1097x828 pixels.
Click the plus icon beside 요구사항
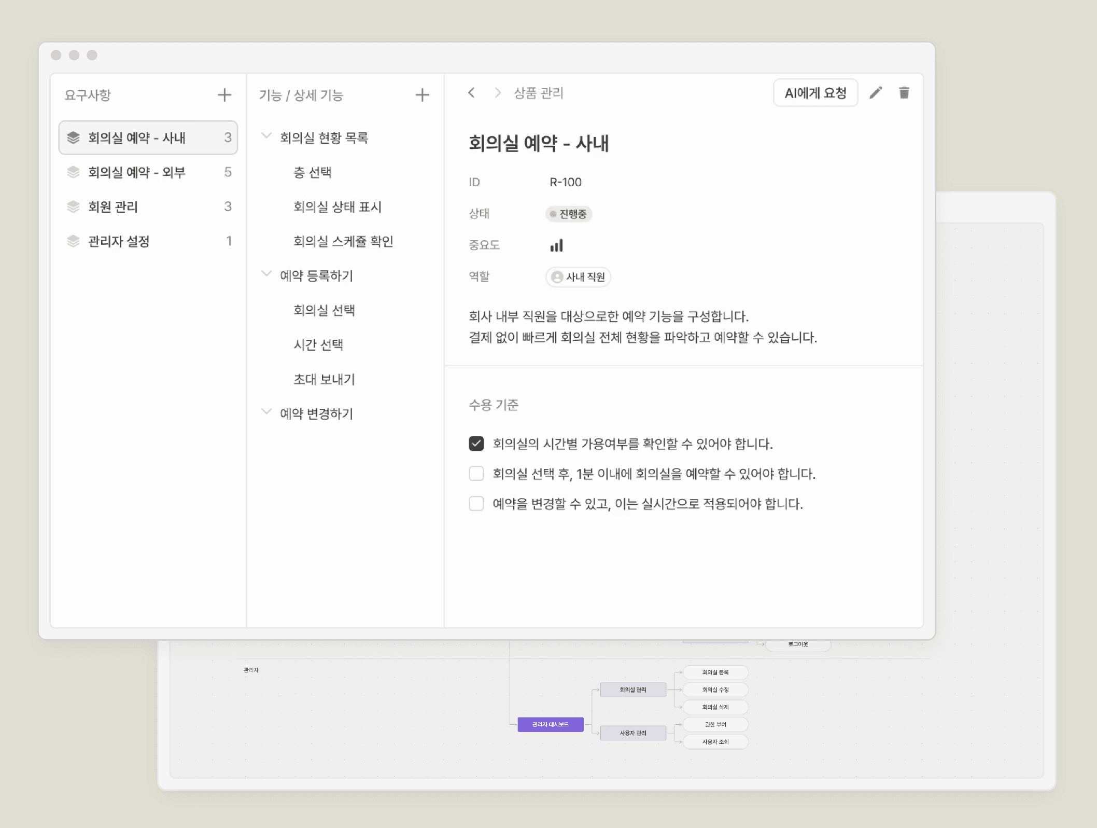(x=224, y=95)
